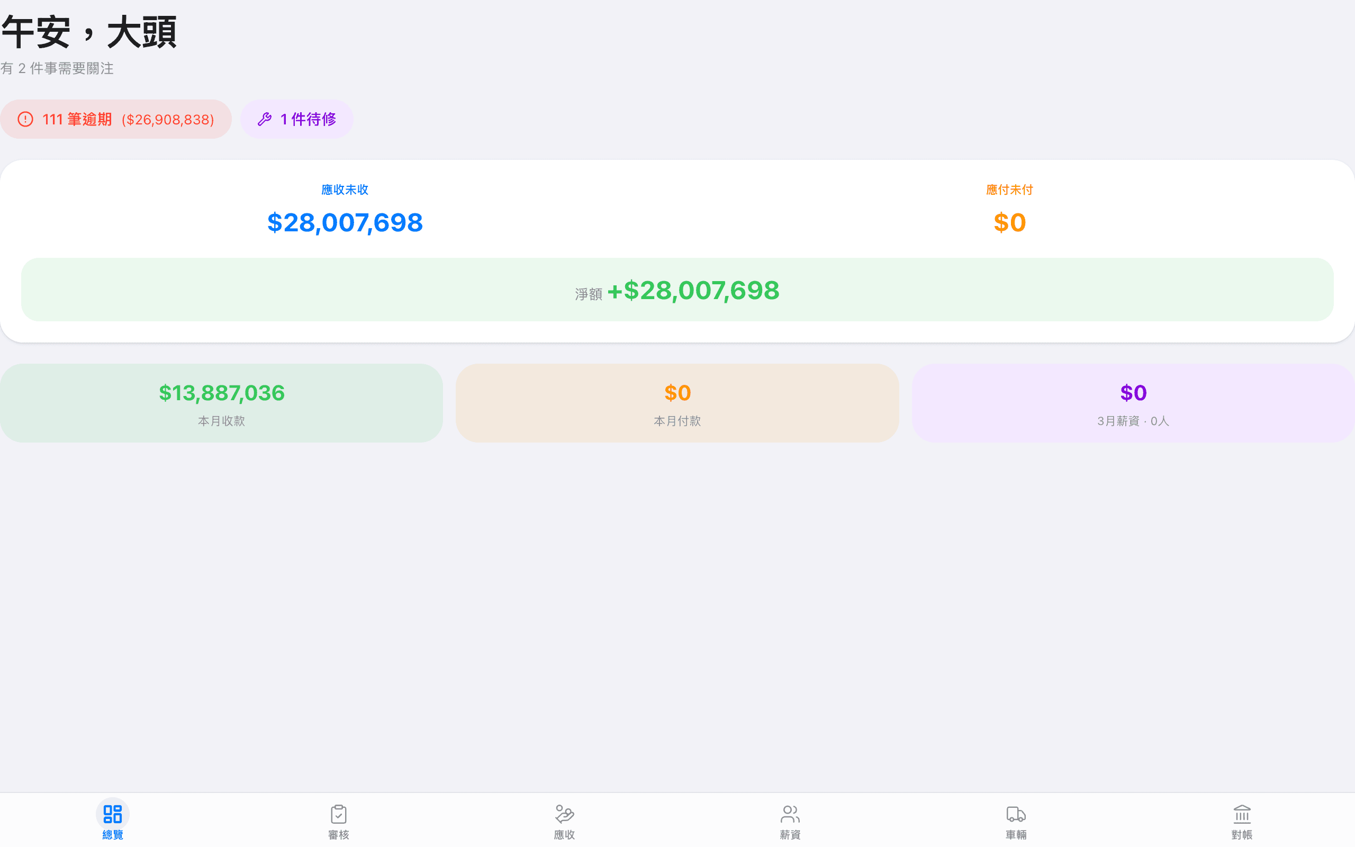Viewport: 1355px width, 847px height.
Task: Open the 薪資 people icon
Action: 790,814
